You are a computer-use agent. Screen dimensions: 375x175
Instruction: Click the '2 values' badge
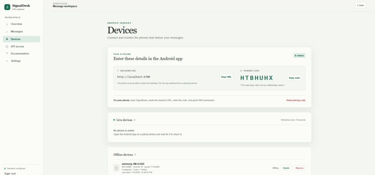[299, 55]
